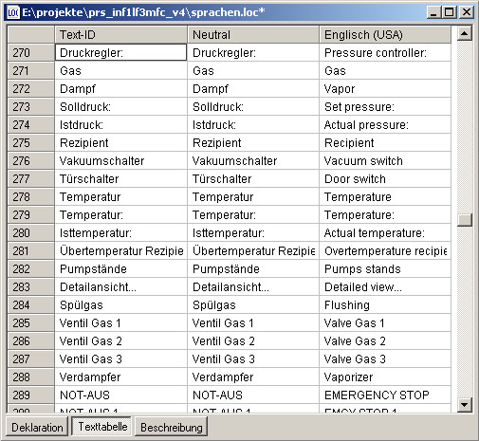The height and width of the screenshot is (441, 479).
Task: Click the Pressure controller: cell
Action: [x=385, y=52]
